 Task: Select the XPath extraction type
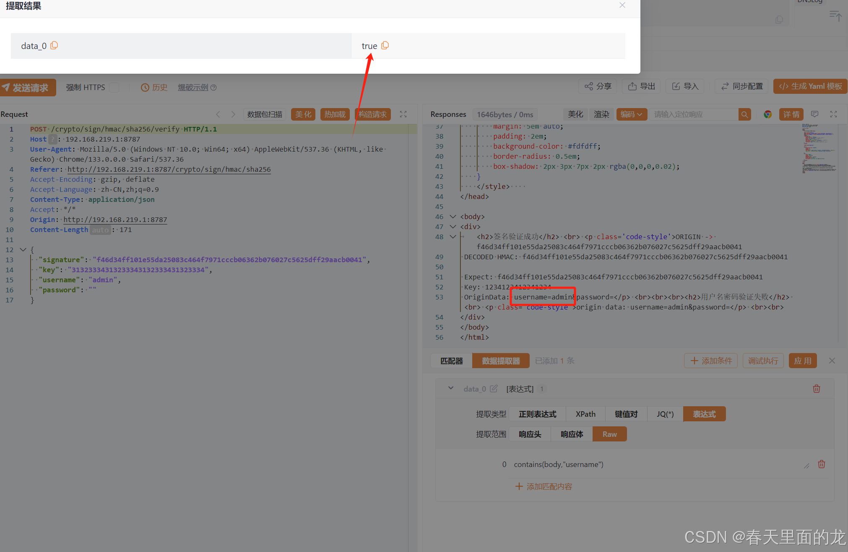tap(585, 414)
